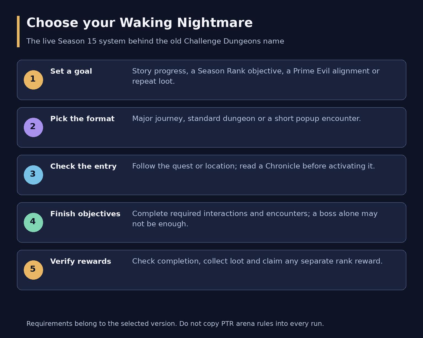The width and height of the screenshot is (423, 338).
Task: Click the orange accent bar beside title
Action: click(18, 31)
